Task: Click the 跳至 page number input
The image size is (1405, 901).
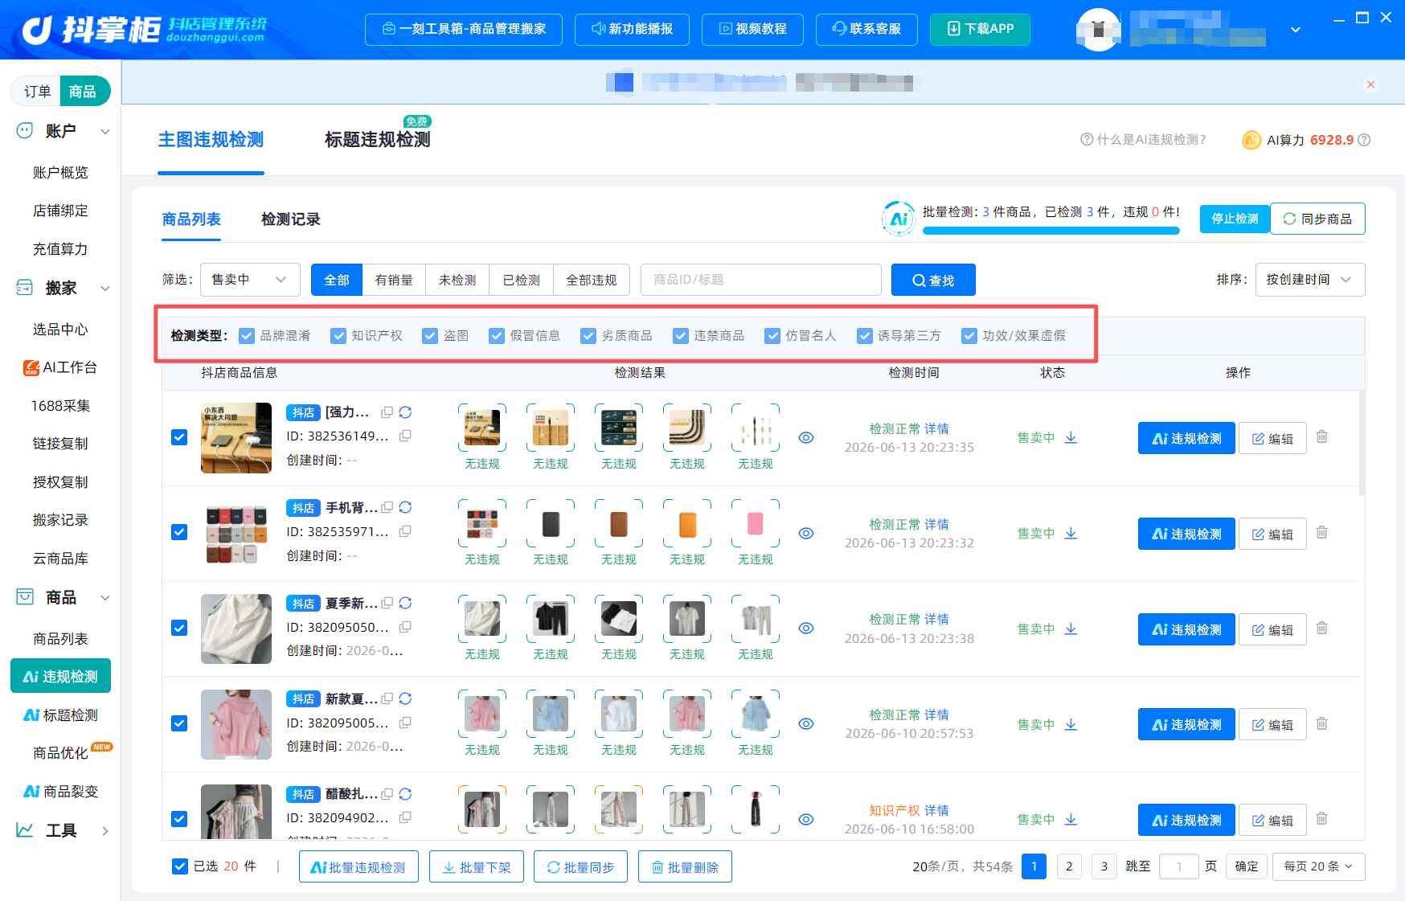Action: click(x=1179, y=866)
